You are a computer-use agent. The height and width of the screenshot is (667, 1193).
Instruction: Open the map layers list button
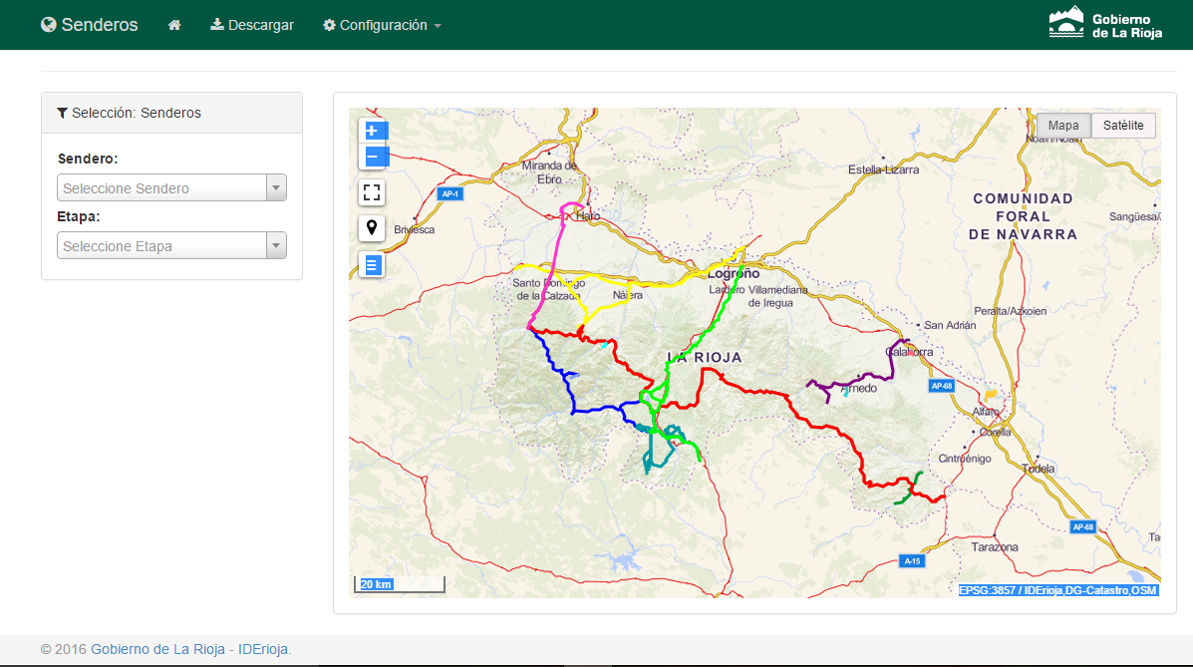click(x=372, y=264)
